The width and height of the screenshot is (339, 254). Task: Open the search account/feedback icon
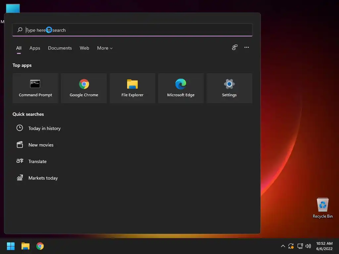point(235,47)
